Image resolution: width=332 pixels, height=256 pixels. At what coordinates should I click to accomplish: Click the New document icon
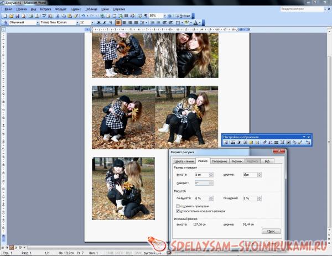[4, 16]
